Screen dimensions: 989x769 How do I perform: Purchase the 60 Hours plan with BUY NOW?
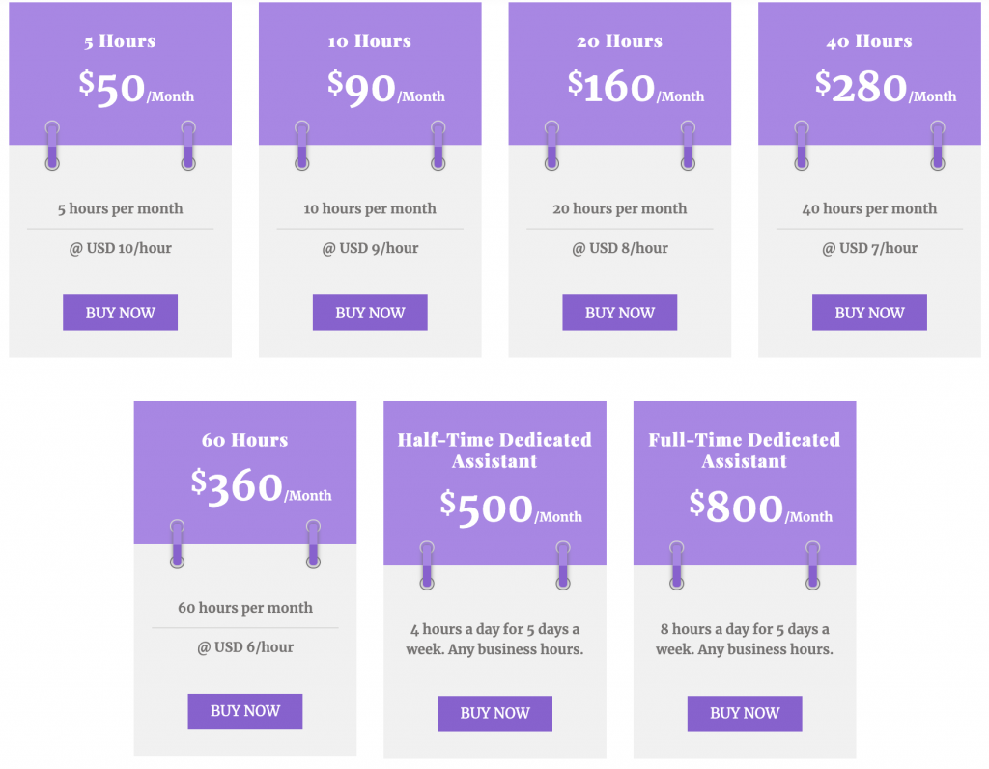point(245,711)
